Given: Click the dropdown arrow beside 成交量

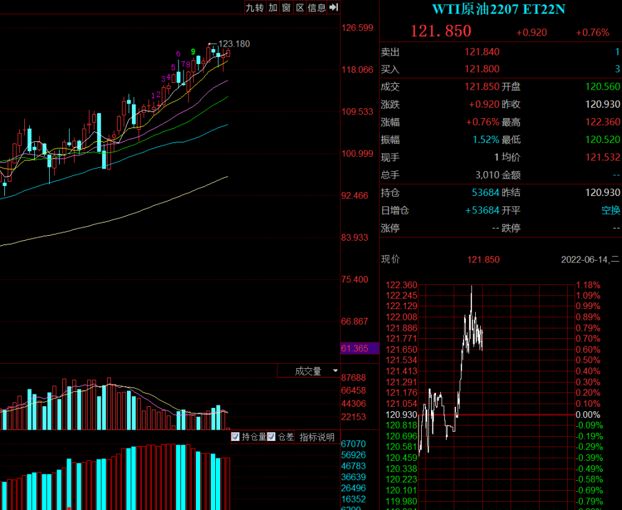Looking at the screenshot, I should coord(335,371).
